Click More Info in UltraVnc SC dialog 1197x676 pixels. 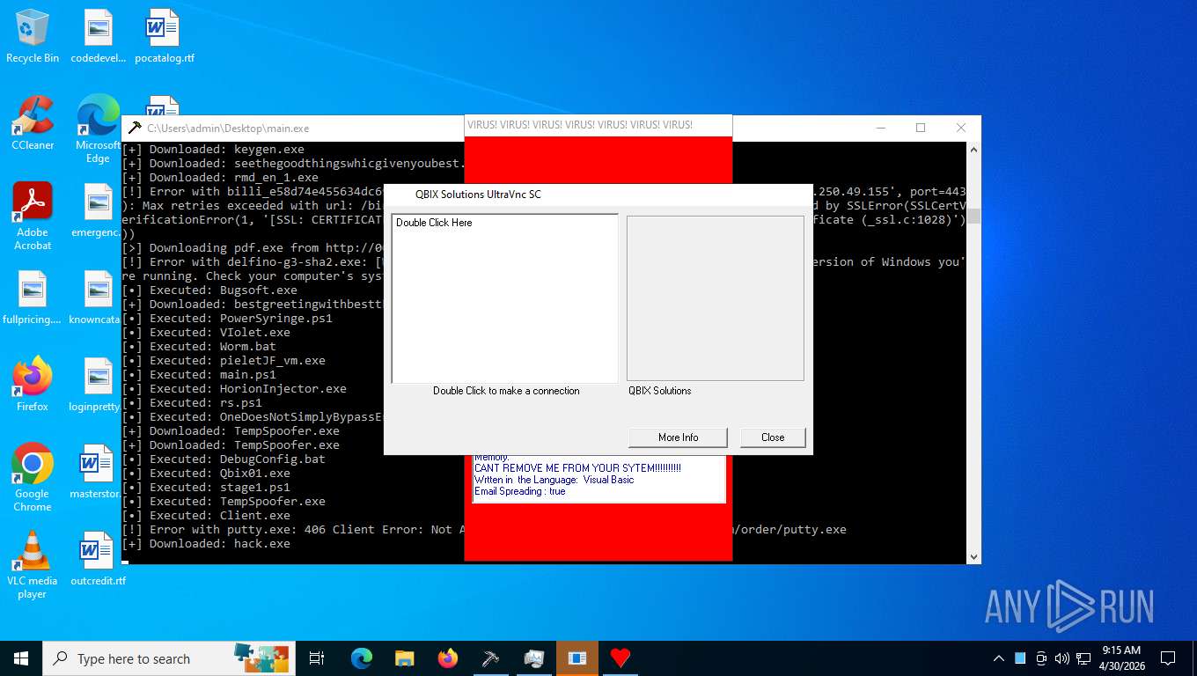[x=678, y=437]
